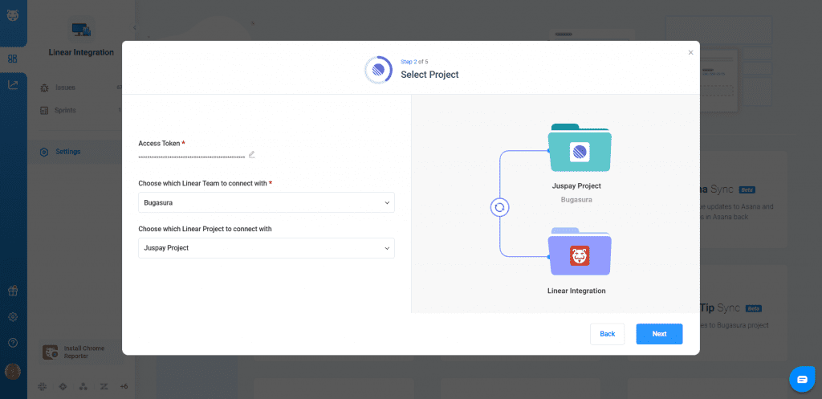Click the gray 'Bugasura' text under Juspay Project
Viewport: 822px width, 399px height.
[576, 200]
